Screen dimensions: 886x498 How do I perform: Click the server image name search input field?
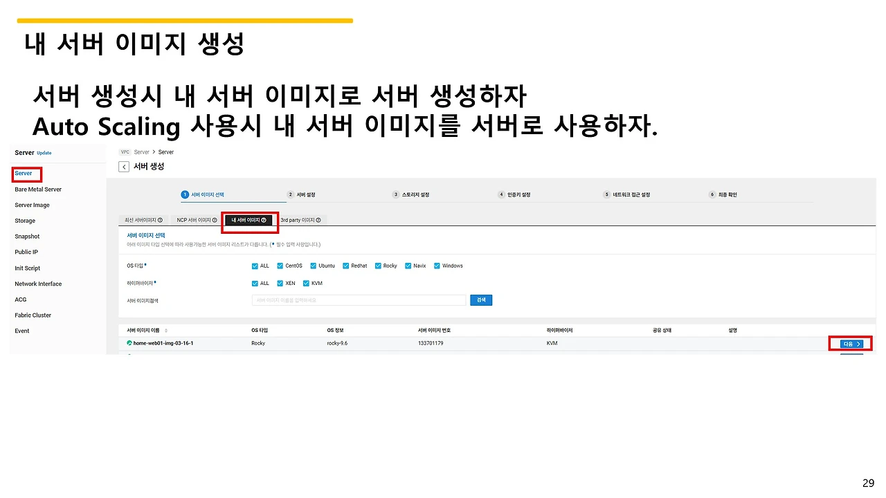[358, 299]
